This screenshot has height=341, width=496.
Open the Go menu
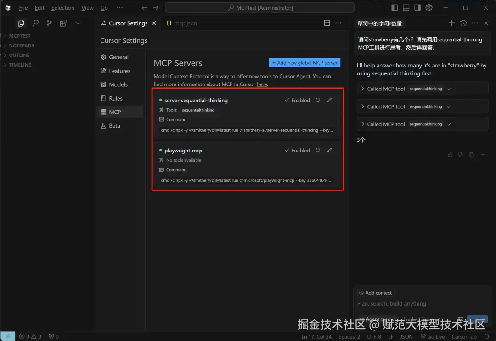(x=104, y=8)
